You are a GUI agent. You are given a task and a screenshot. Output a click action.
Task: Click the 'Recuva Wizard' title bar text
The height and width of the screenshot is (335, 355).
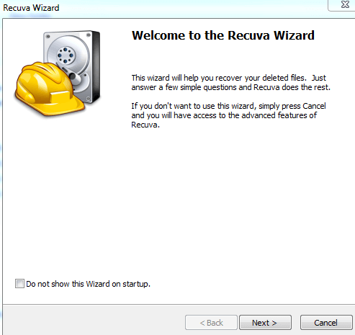pyautogui.click(x=31, y=8)
